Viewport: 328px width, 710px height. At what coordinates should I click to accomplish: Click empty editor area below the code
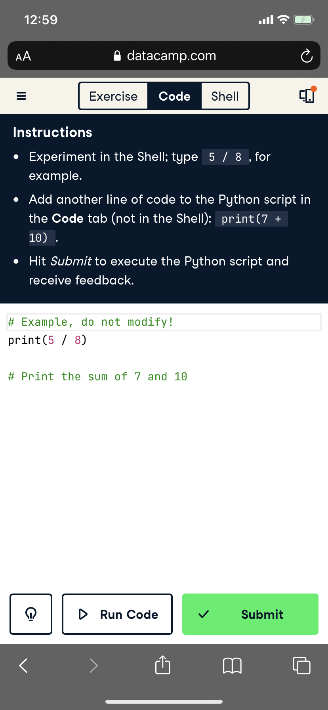[164, 475]
